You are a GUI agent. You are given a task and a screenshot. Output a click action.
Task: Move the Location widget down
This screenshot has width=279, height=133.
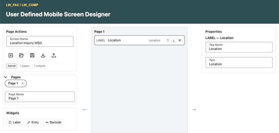pos(174,40)
